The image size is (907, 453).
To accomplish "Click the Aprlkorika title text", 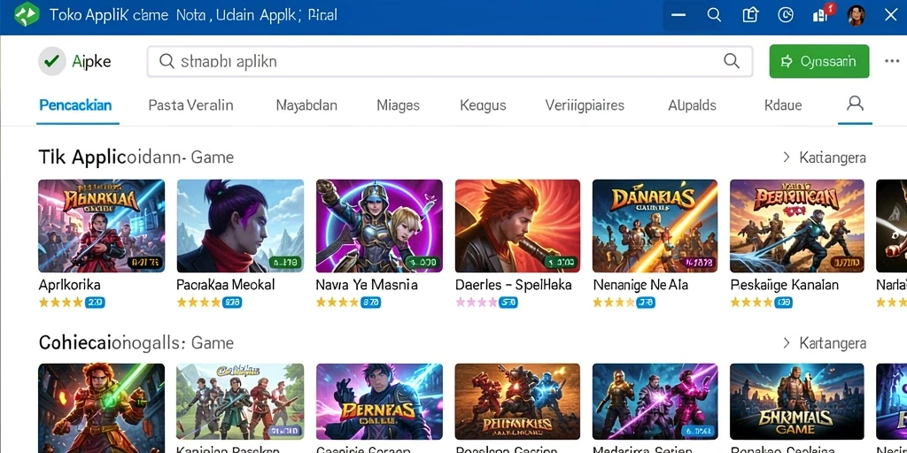I will [x=69, y=285].
